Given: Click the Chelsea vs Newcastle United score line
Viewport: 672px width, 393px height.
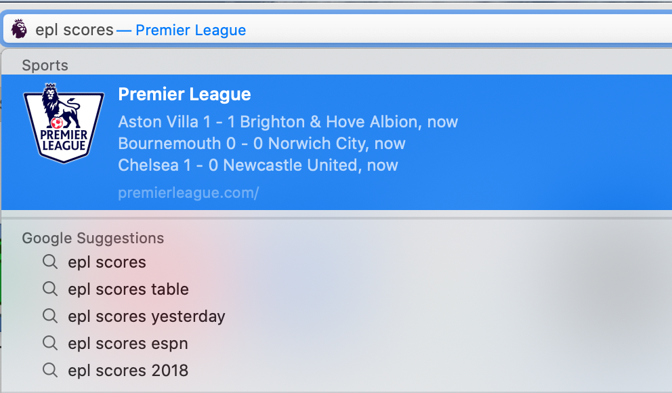Looking at the screenshot, I should [258, 165].
